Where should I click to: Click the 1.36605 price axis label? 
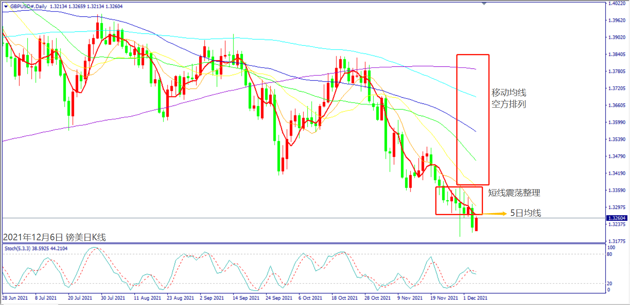[x=617, y=106]
